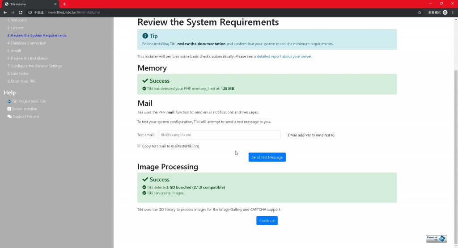Go to step 8. Last Notes
The image size is (458, 248).
click(18, 74)
